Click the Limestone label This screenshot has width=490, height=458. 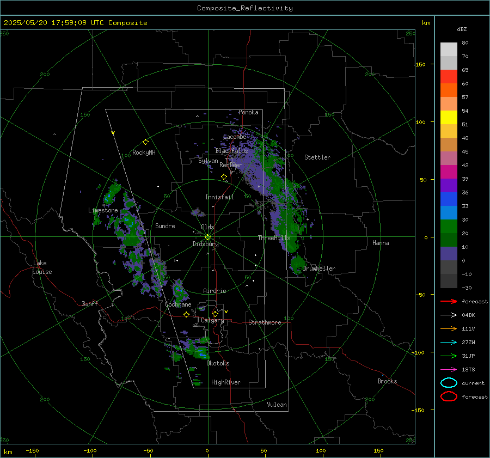click(103, 210)
